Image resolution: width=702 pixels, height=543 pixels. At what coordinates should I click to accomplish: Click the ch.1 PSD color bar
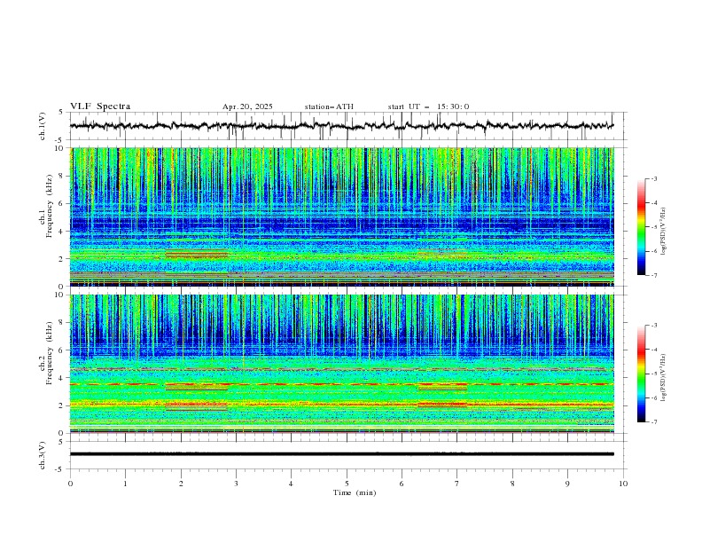(x=641, y=226)
